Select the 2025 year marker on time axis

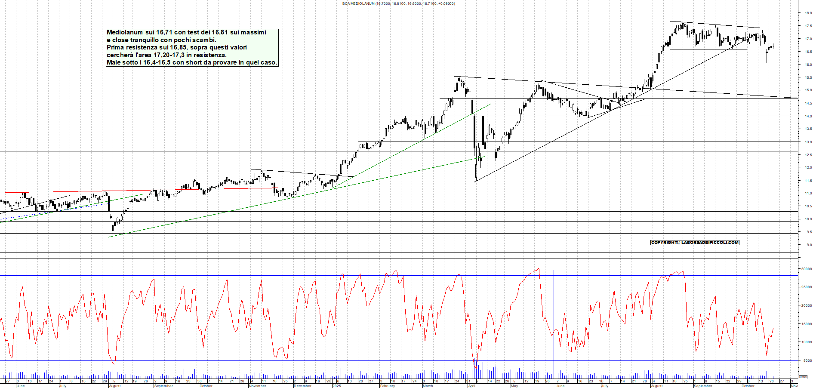pyautogui.click(x=336, y=386)
